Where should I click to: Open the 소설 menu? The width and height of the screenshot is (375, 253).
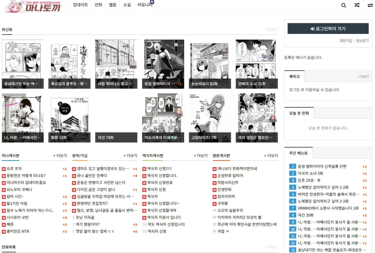click(x=127, y=5)
